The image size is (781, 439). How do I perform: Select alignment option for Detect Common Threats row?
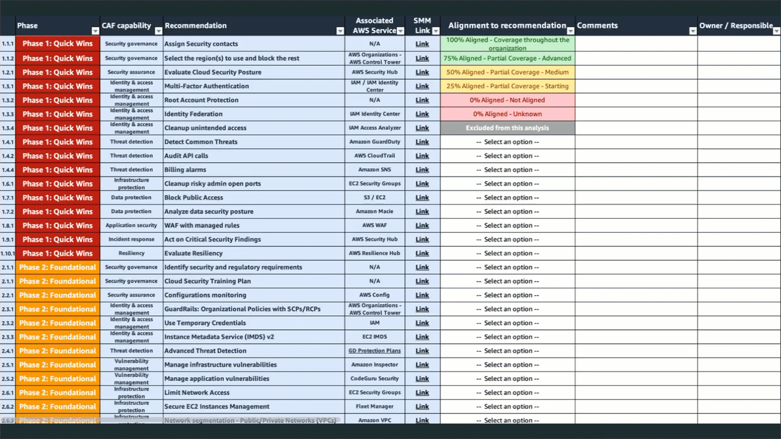pyautogui.click(x=508, y=142)
